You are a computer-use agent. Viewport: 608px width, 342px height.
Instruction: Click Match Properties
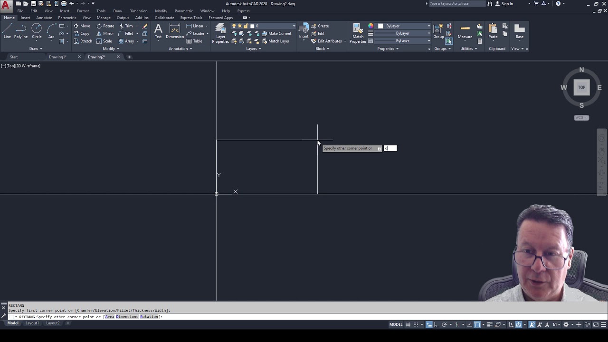click(x=358, y=33)
